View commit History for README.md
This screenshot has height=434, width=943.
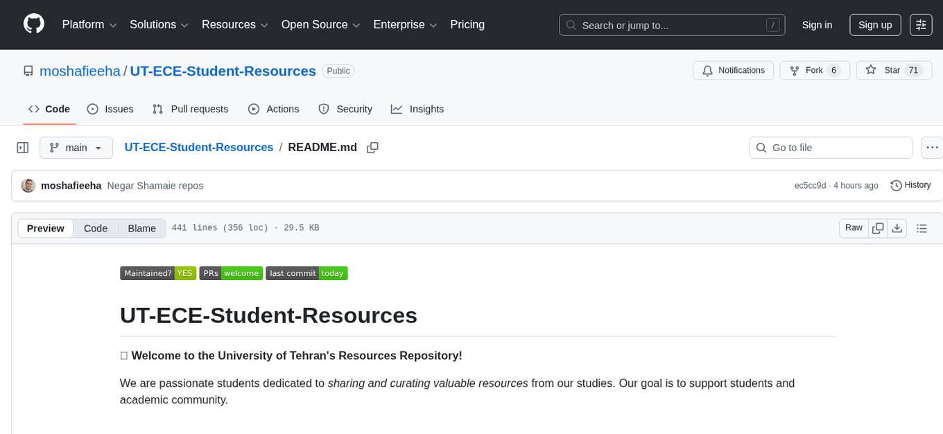(910, 185)
